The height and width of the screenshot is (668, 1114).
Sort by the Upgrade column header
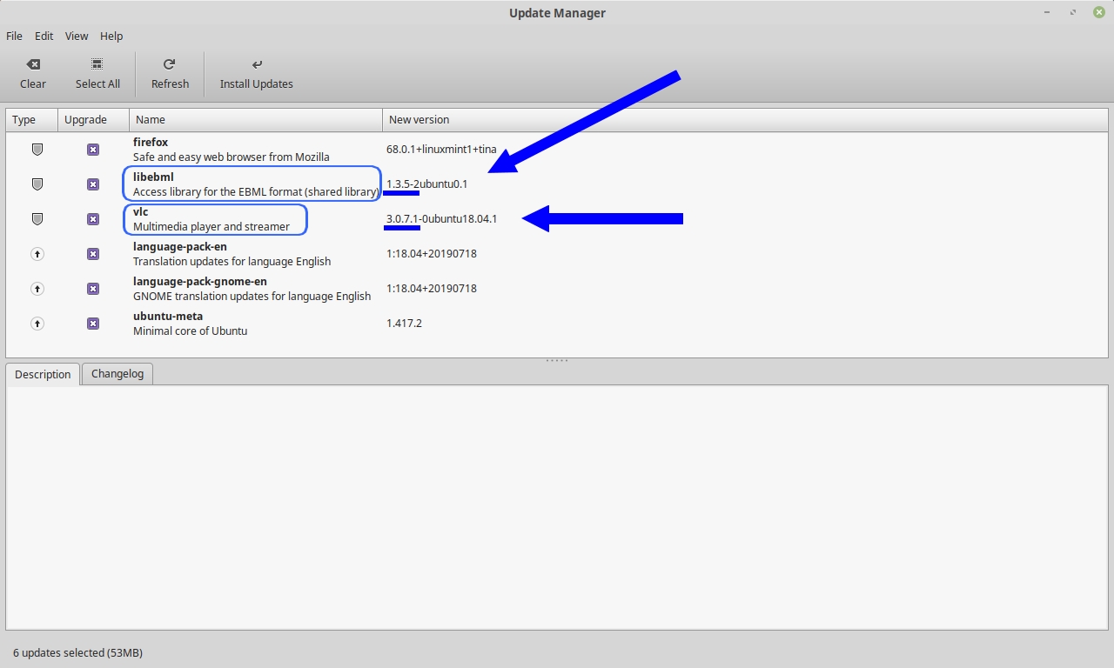pyautogui.click(x=94, y=119)
